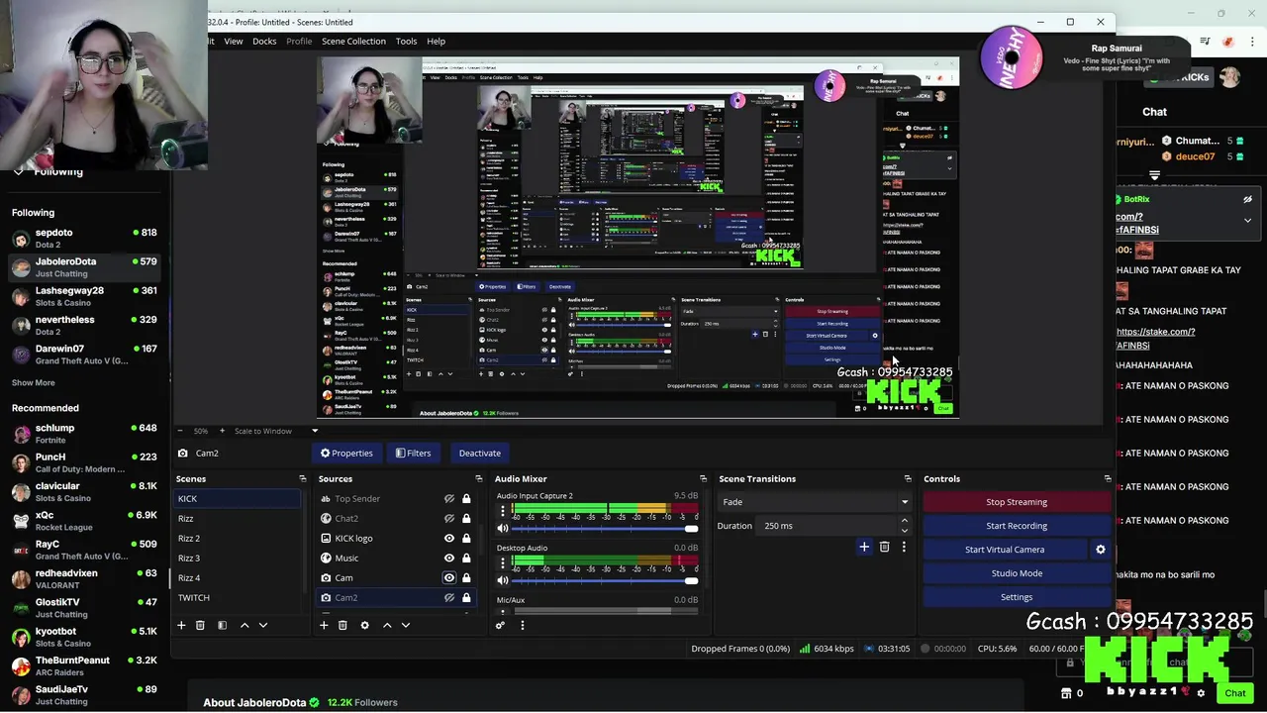Delete transition with Scene Transitions trash icon

(884, 547)
